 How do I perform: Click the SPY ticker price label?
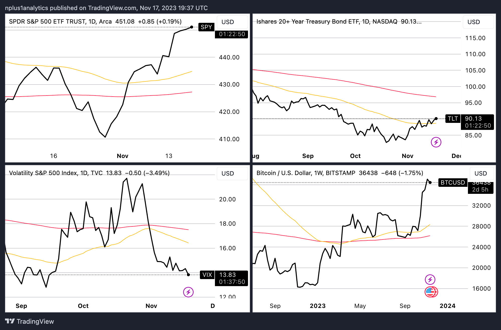pyautogui.click(x=206, y=27)
